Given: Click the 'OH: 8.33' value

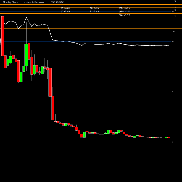Looking at the screenshot, I should (x=124, y=12).
